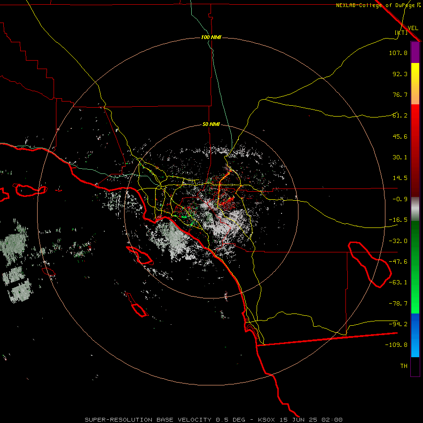Image resolution: width=423 pixels, height=423 pixels.
Task: Click the KSOX station identifier in the caption
Action: coord(266,420)
